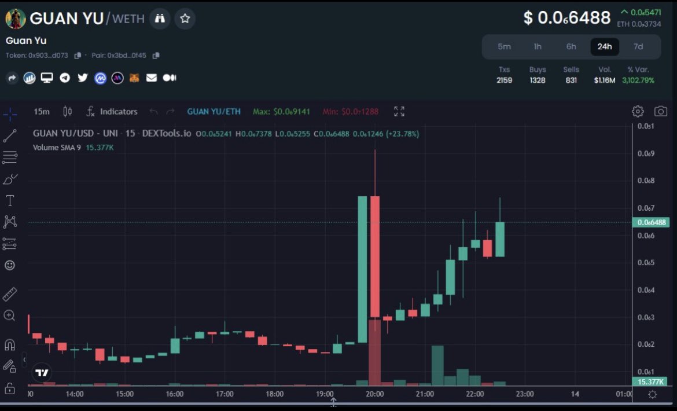Click the Max price text

[x=281, y=111]
